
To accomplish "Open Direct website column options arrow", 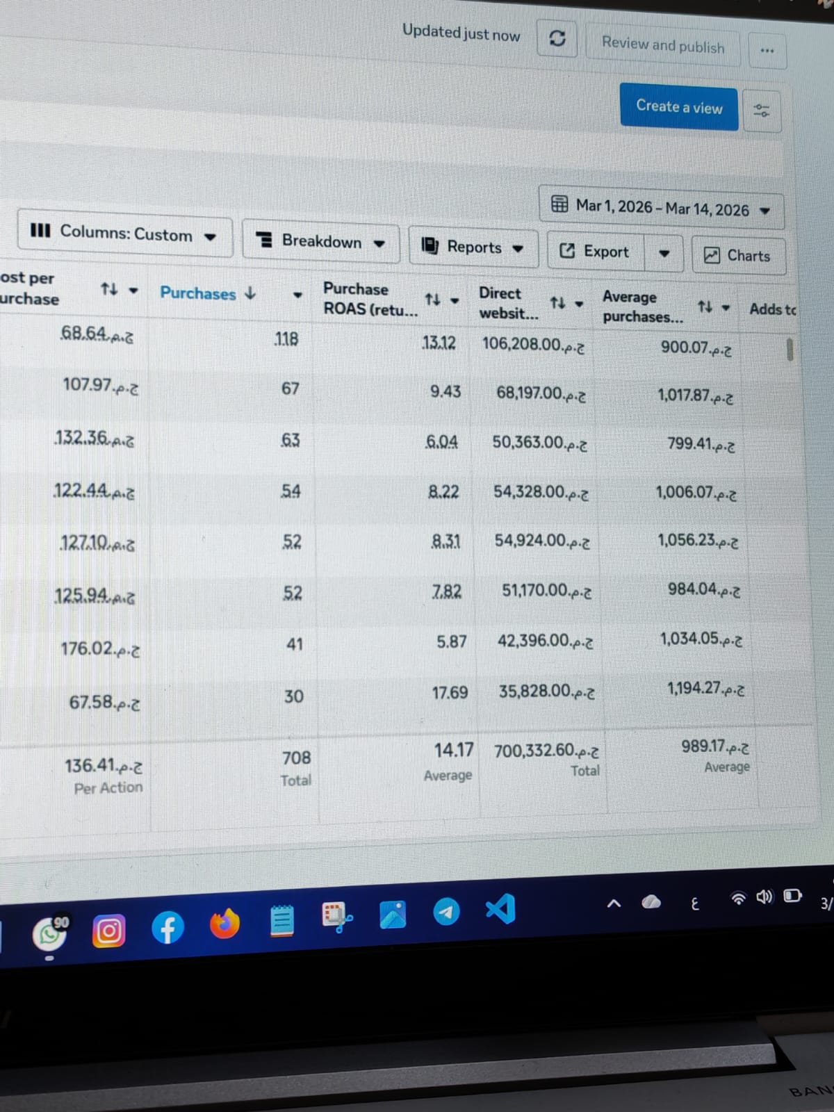I will 578,304.
